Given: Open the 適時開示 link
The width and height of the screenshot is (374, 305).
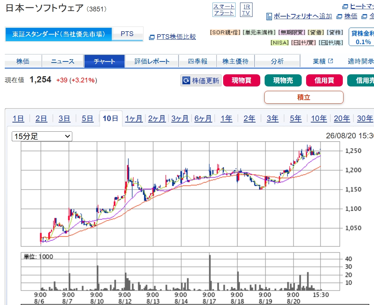Looking at the screenshot, I should tap(361, 61).
